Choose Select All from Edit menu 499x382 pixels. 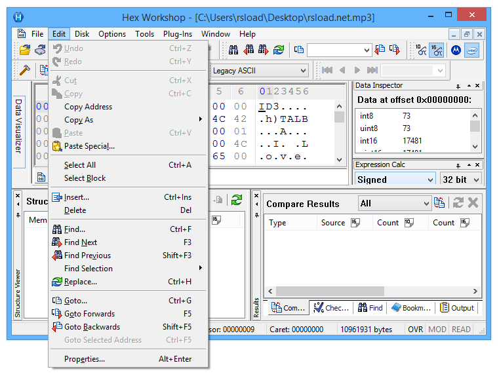[128, 165]
